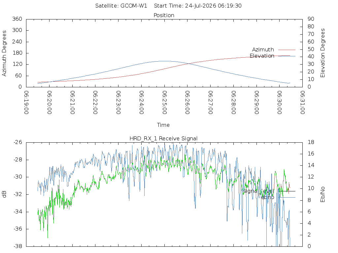Click the 180 azimuth axis value
Screen dimensions: 338x253
17,53
